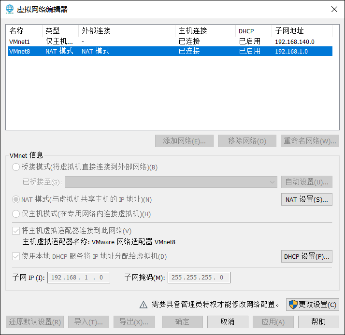
Task: Click the 主机连接 column header
Action: [205, 31]
